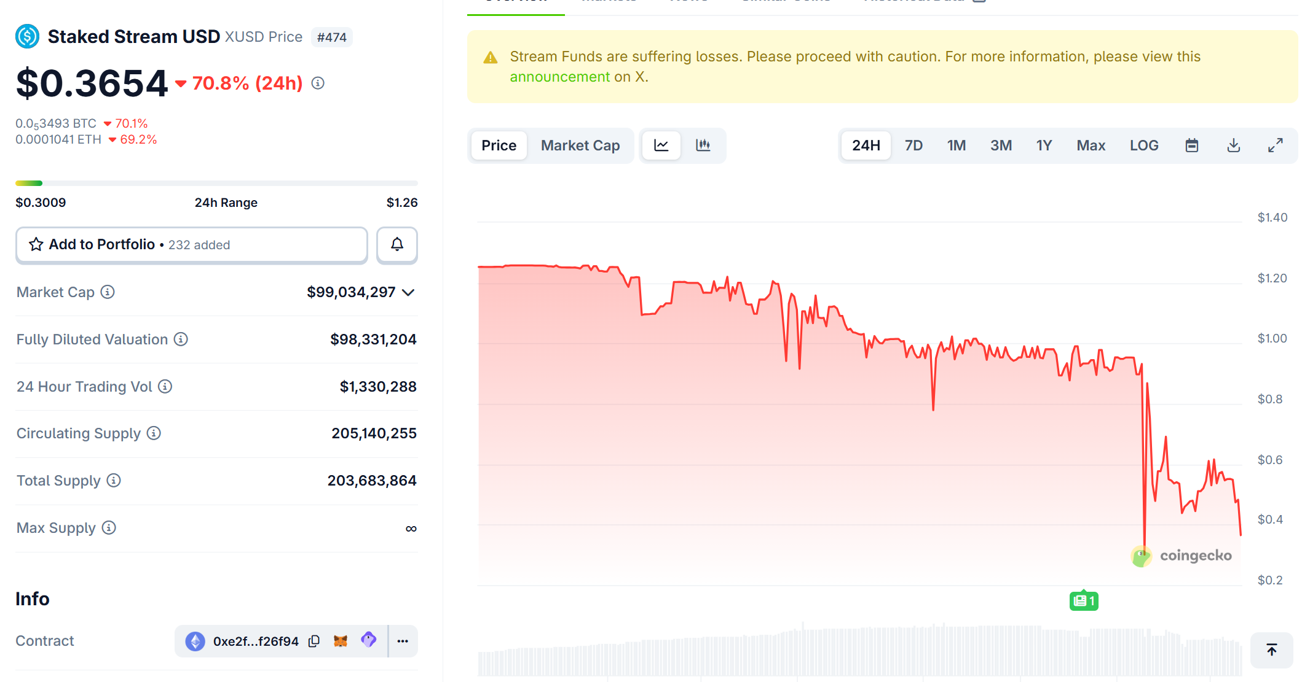The height and width of the screenshot is (682, 1310).
Task: Select the bell price alert icon
Action: [397, 244]
